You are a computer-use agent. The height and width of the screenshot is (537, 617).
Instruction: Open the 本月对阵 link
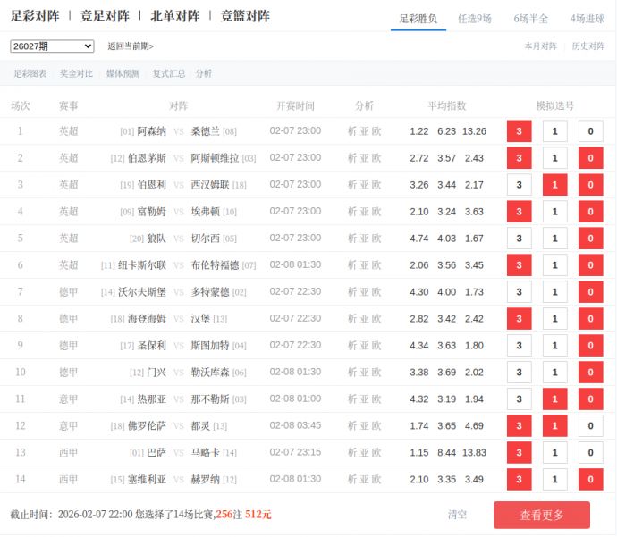pos(540,46)
